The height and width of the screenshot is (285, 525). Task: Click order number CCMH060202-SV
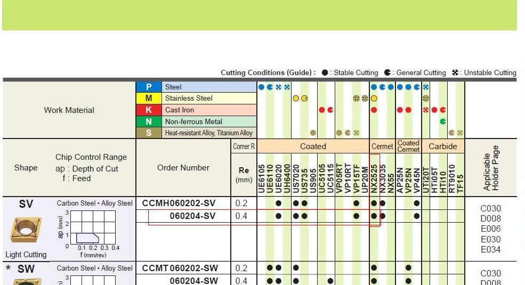(x=179, y=203)
